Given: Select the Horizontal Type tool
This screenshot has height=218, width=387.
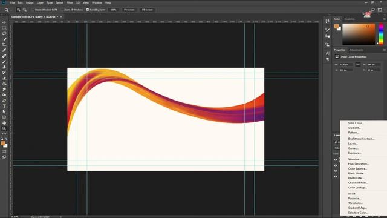Looking at the screenshot, I should tap(4, 106).
